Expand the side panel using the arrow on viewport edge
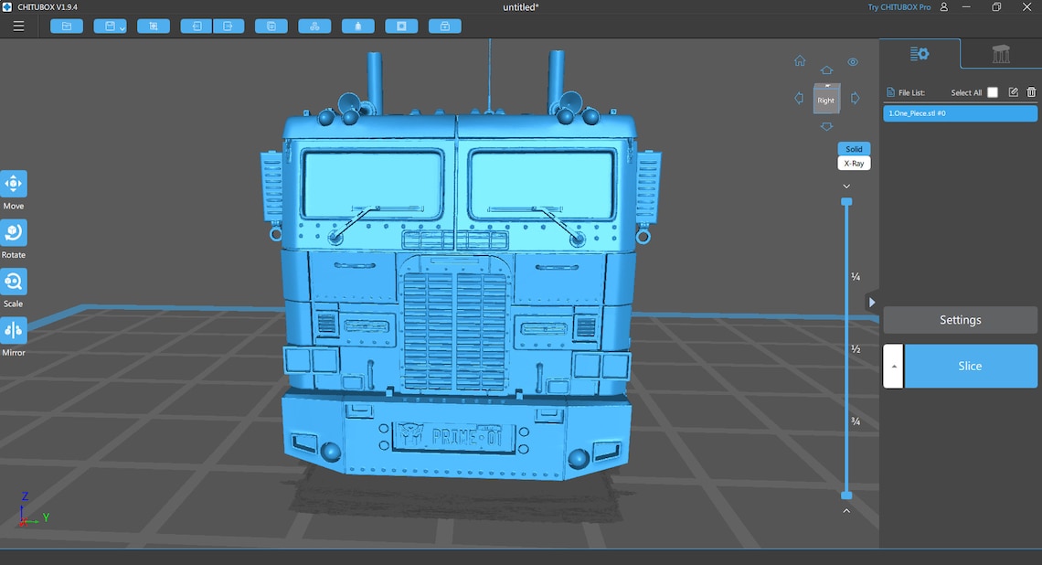This screenshot has width=1042, height=565. tap(871, 301)
